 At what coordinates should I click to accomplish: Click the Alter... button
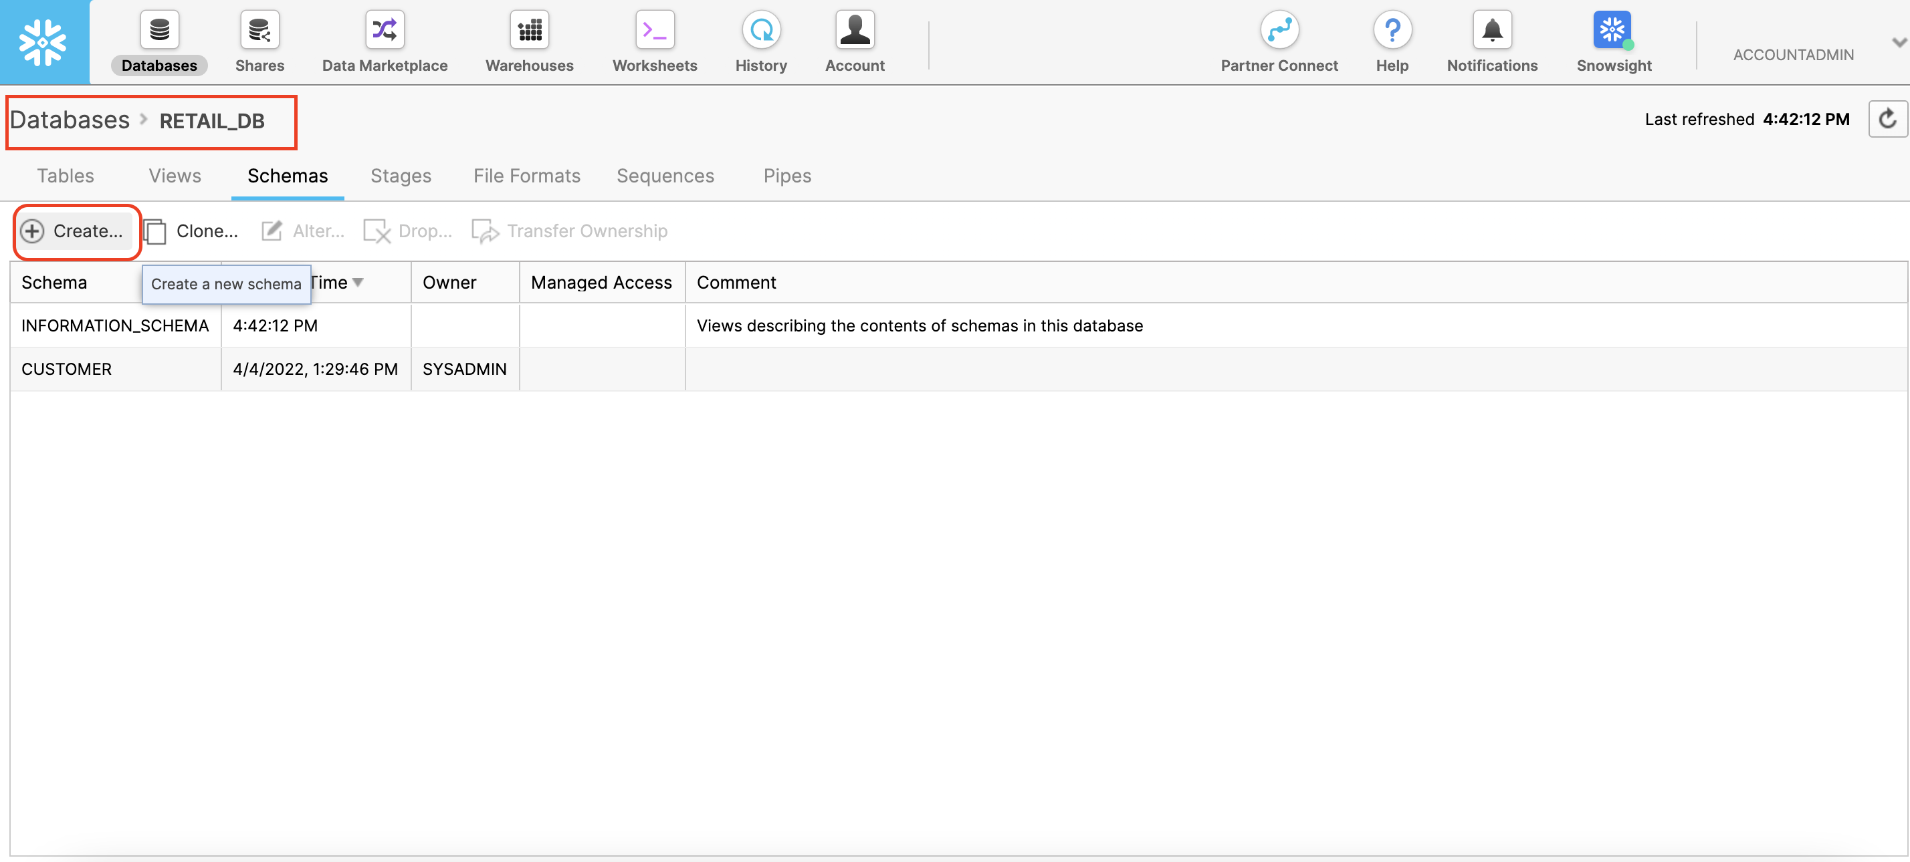(303, 231)
